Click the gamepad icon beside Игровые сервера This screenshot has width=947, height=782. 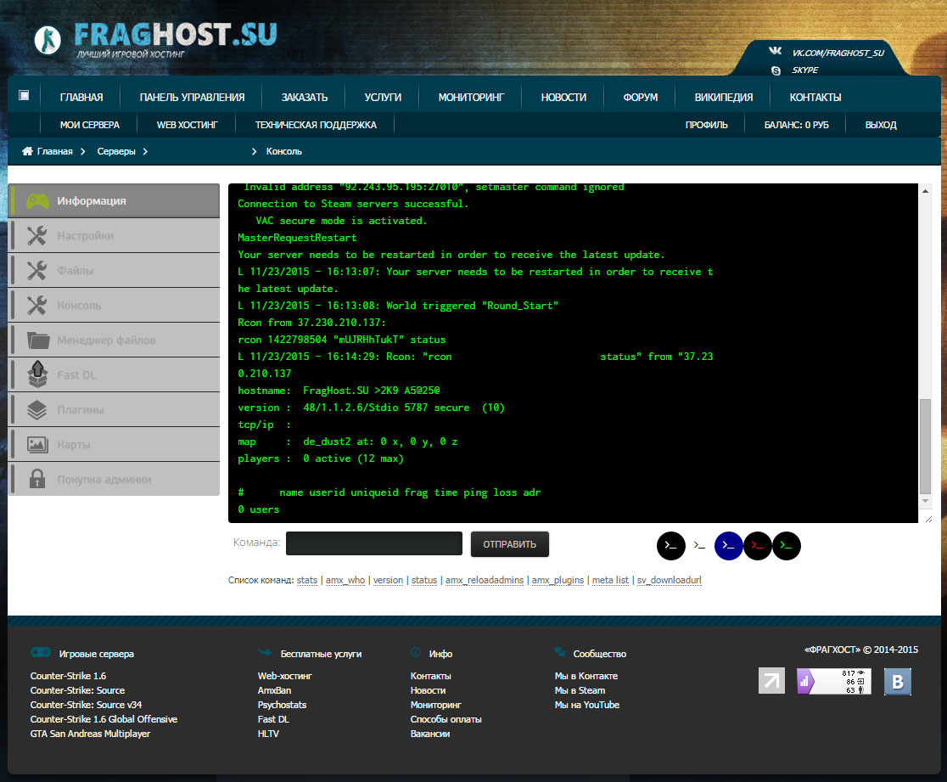(41, 653)
